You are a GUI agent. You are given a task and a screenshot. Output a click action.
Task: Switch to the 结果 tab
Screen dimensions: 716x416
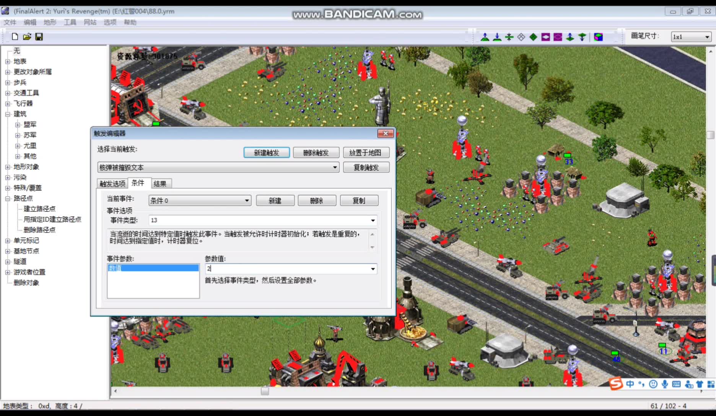pos(160,184)
